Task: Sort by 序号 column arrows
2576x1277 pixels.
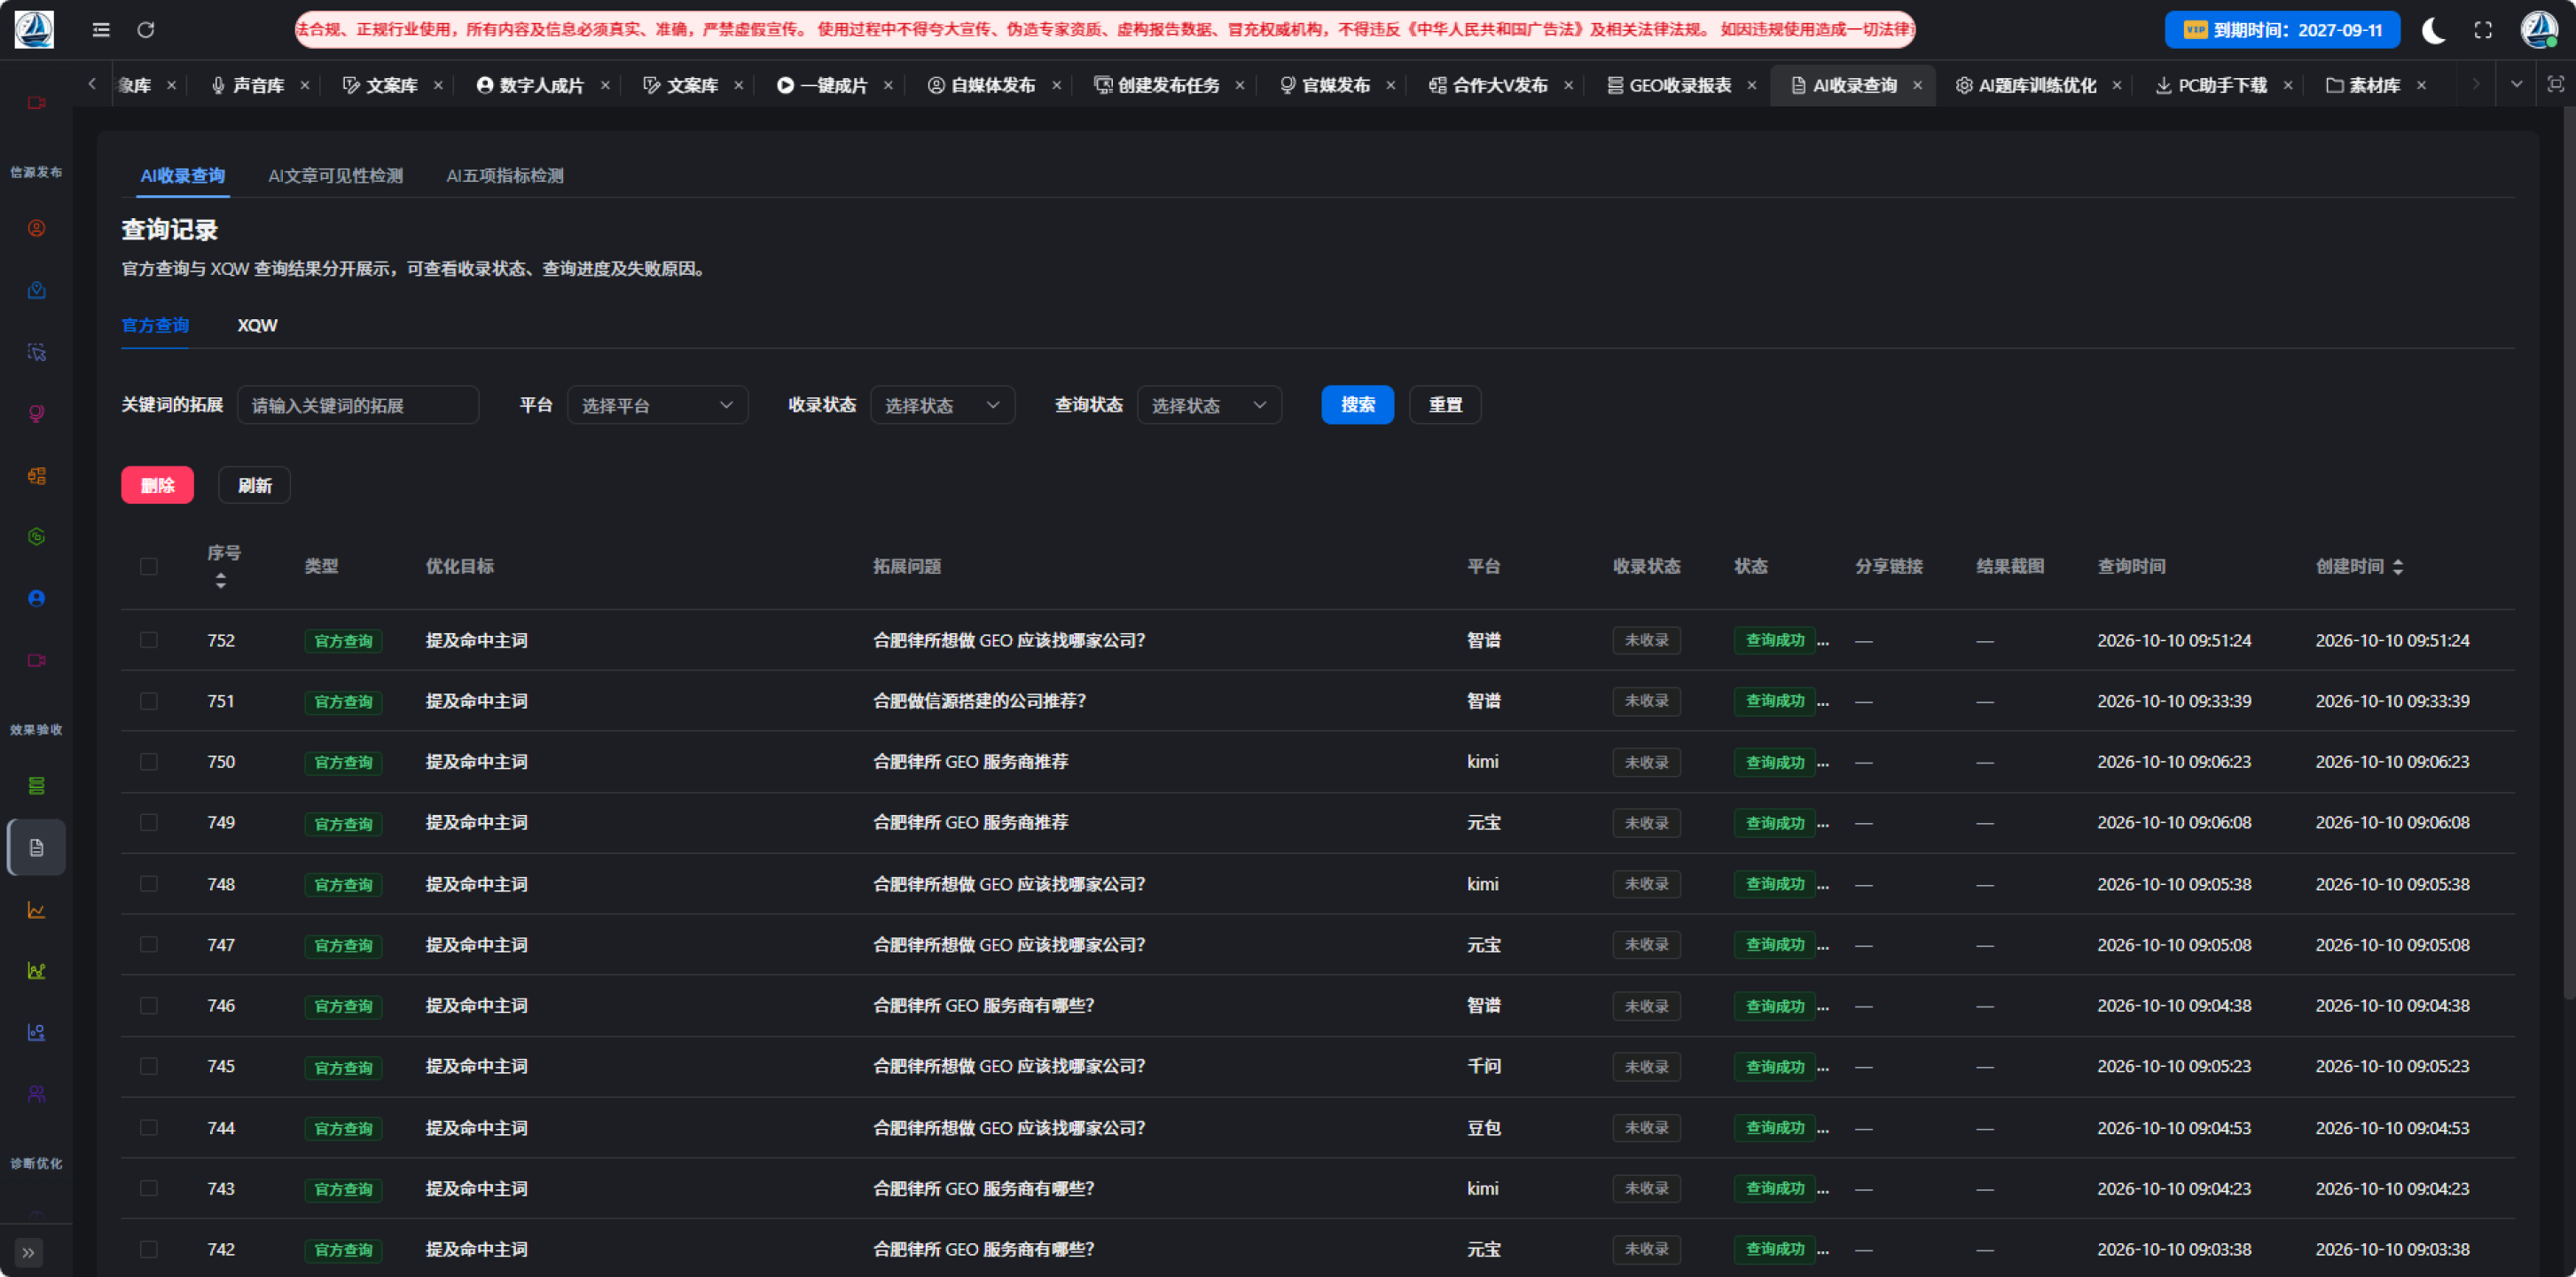Action: click(x=221, y=581)
